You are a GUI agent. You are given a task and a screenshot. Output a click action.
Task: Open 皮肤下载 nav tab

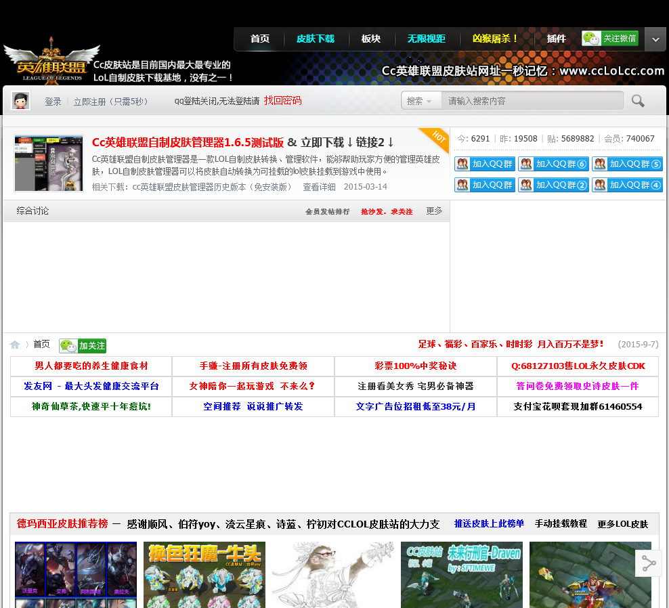(316, 39)
